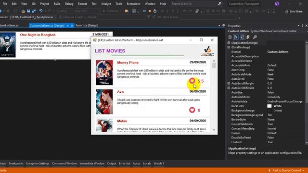Click the BackColor White color swatch
308x173 pixels.
pos(269,106)
